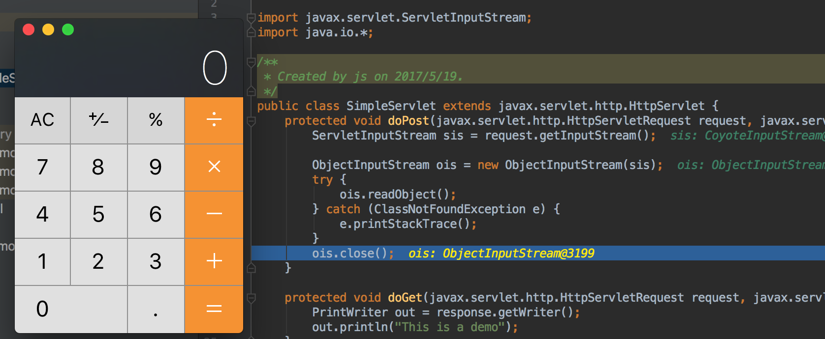Image resolution: width=825 pixels, height=339 pixels.
Task: Click 'doGet' method name in editor
Action: (x=405, y=298)
